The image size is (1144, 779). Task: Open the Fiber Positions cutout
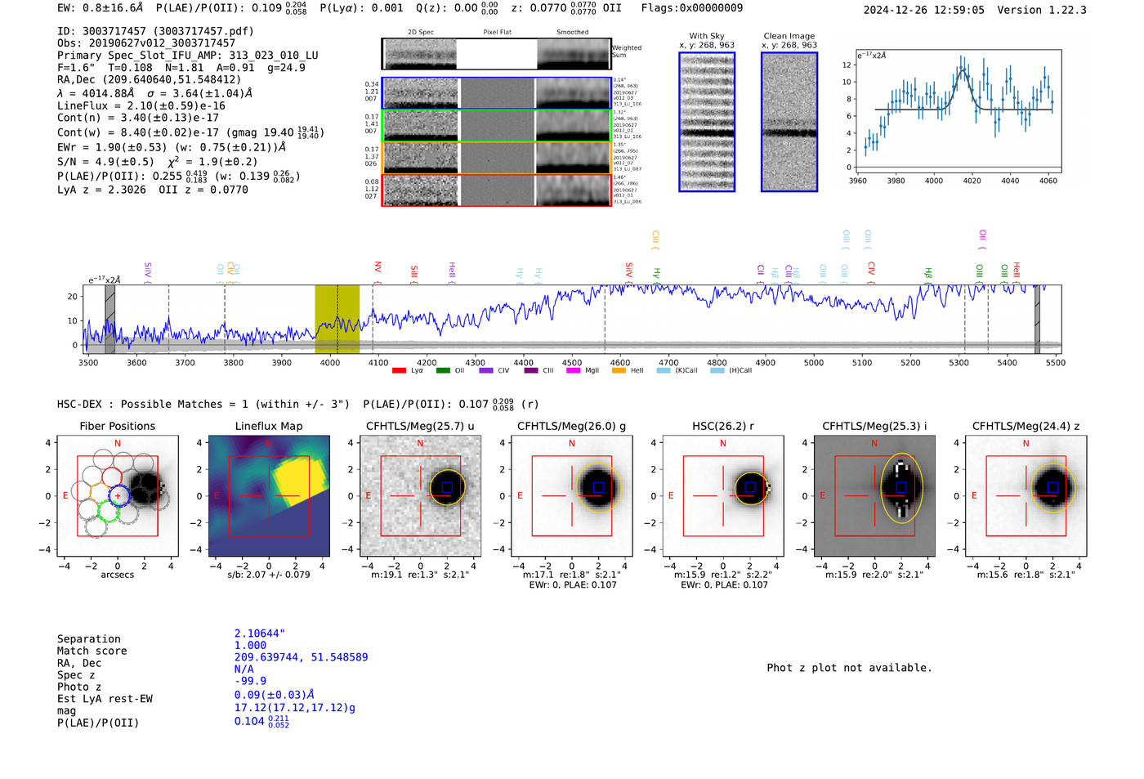point(118,496)
